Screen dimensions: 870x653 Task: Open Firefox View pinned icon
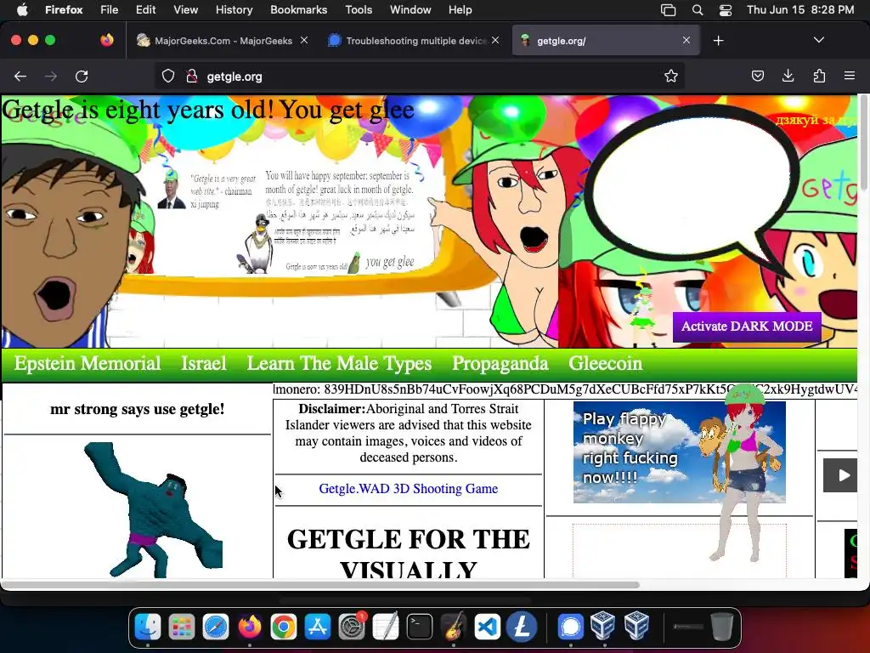click(107, 40)
